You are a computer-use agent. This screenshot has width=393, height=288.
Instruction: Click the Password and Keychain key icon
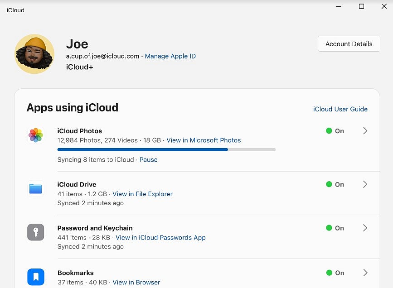click(x=35, y=232)
